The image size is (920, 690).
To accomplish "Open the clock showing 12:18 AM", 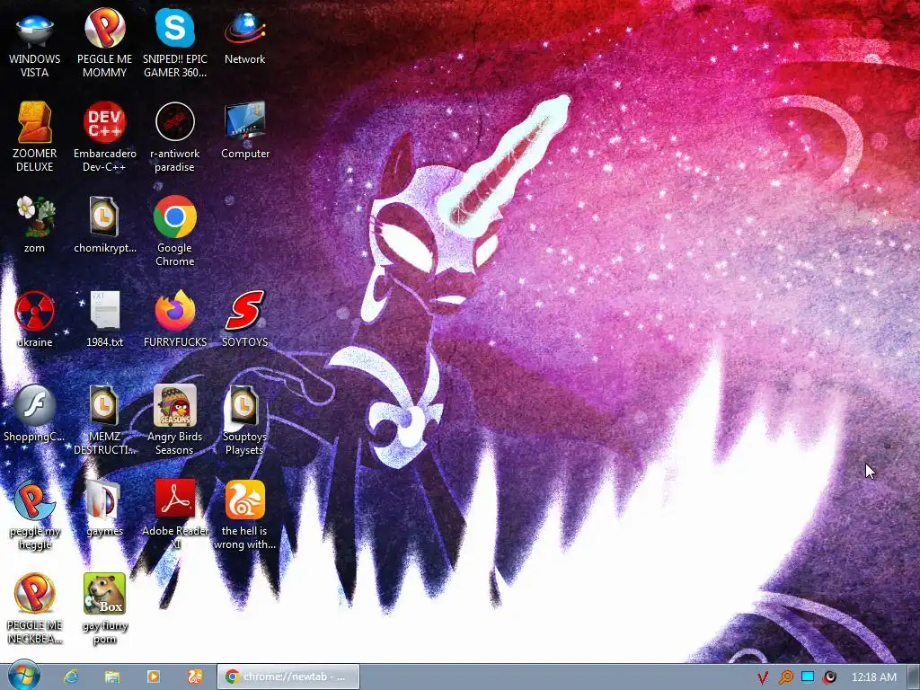I will [873, 677].
